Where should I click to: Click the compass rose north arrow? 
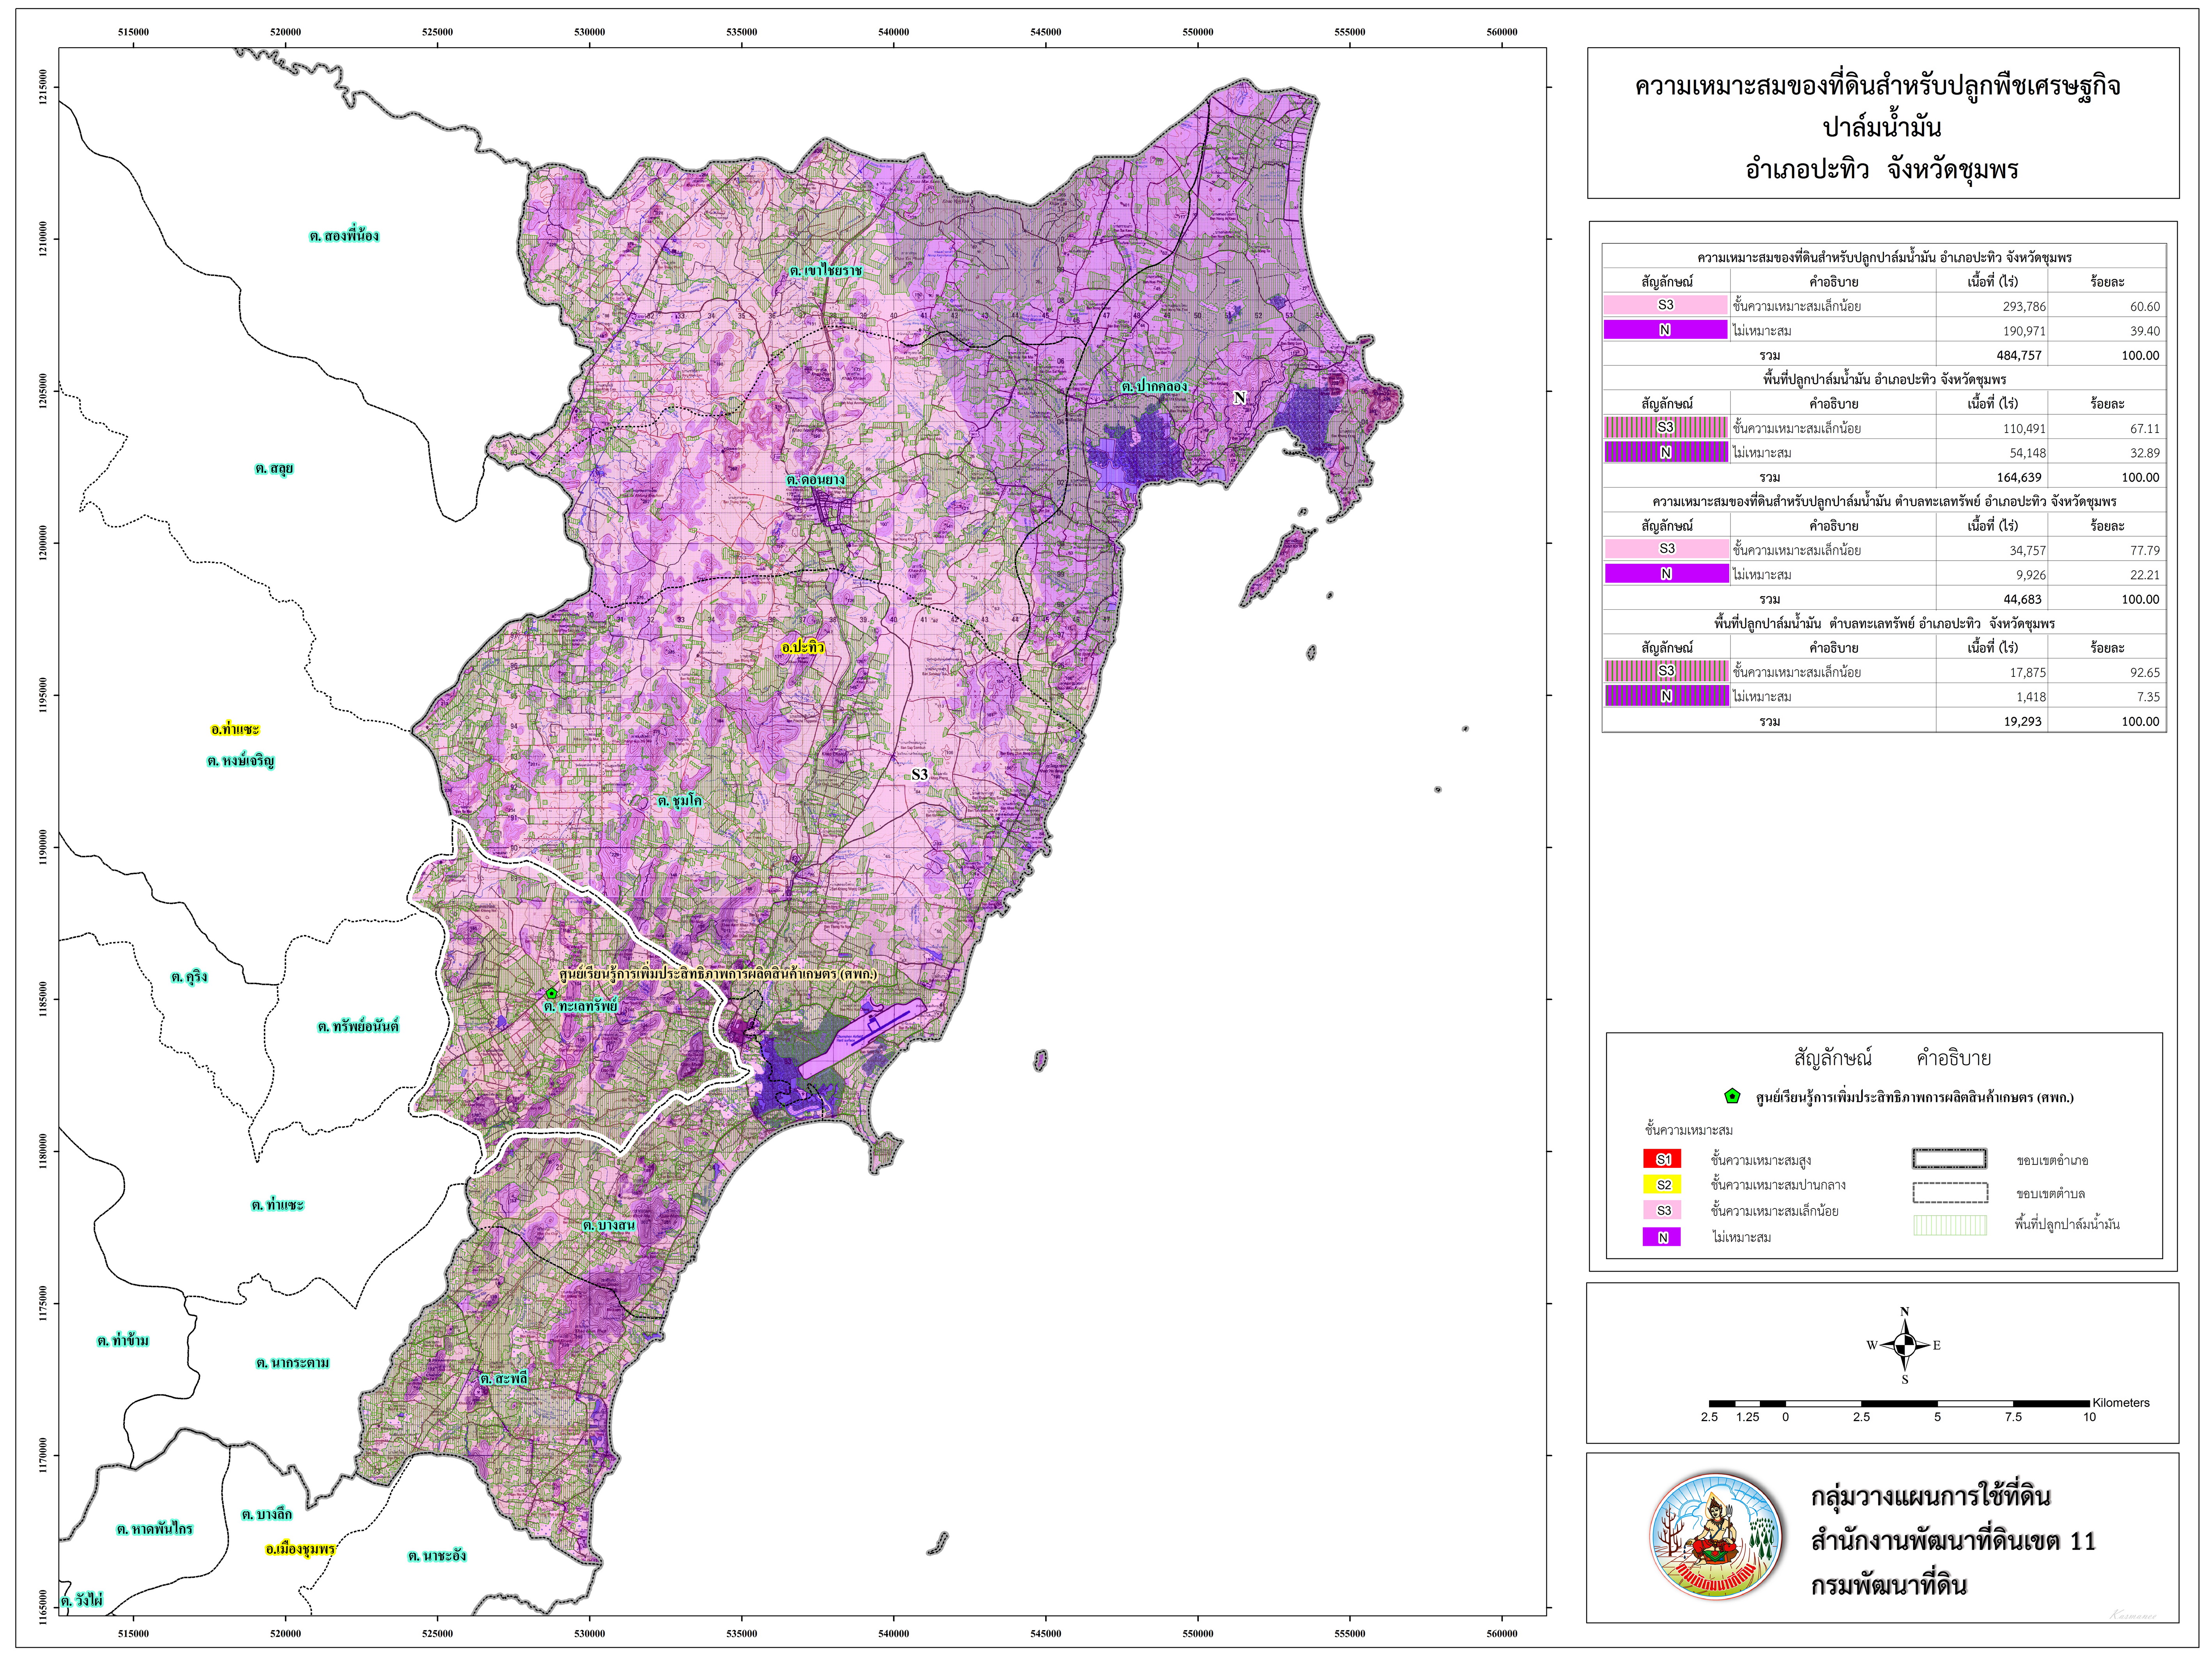(1904, 1345)
